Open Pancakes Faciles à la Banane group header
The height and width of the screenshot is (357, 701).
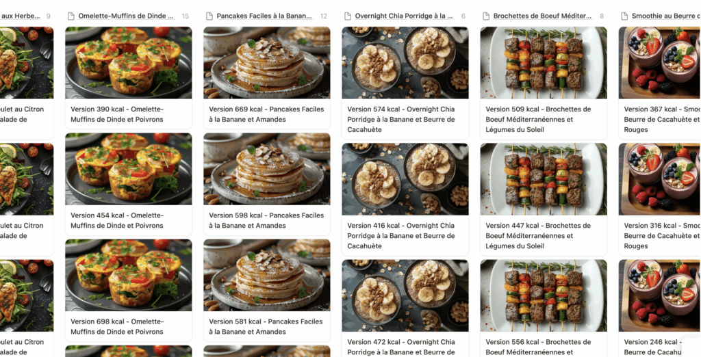265,16
